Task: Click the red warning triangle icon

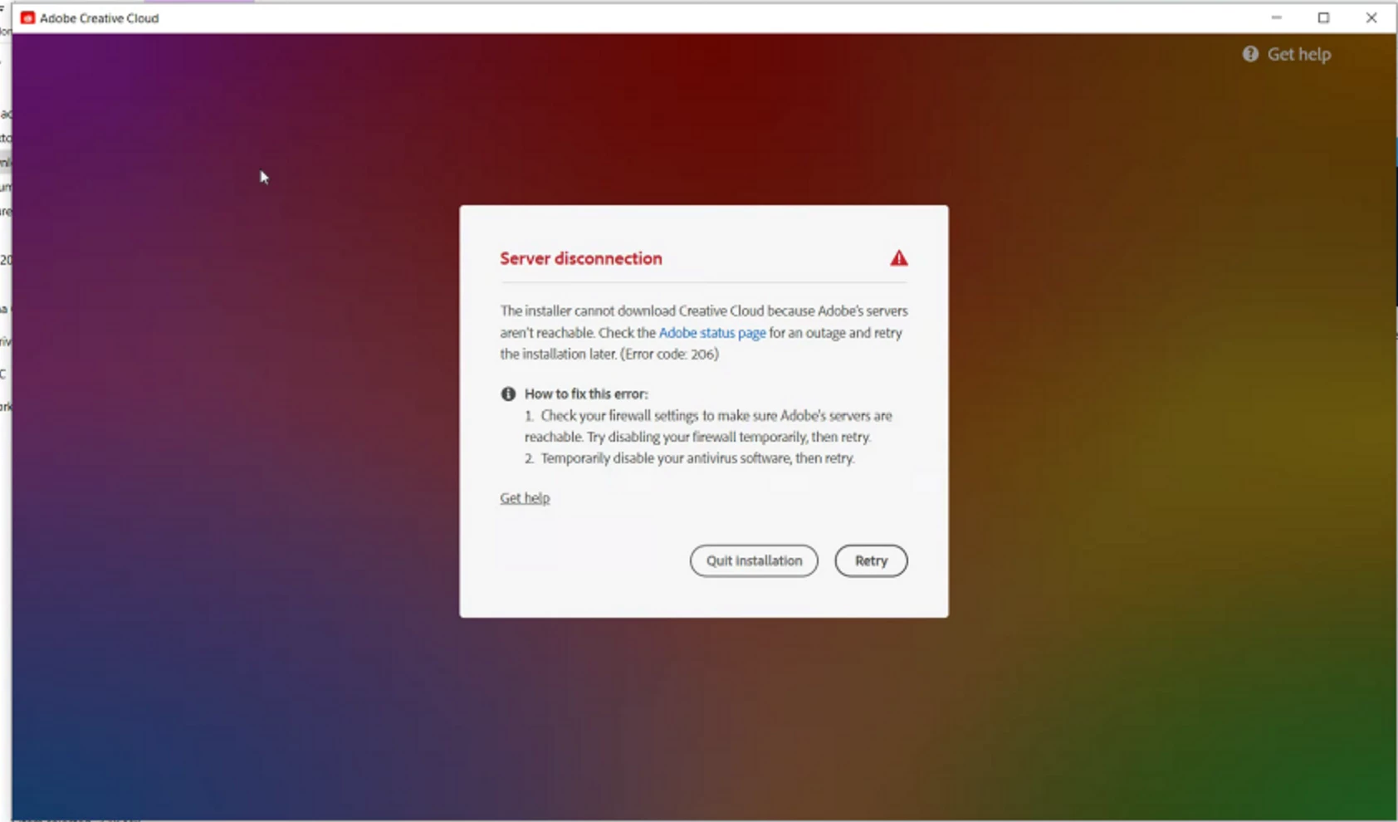Action: (899, 258)
